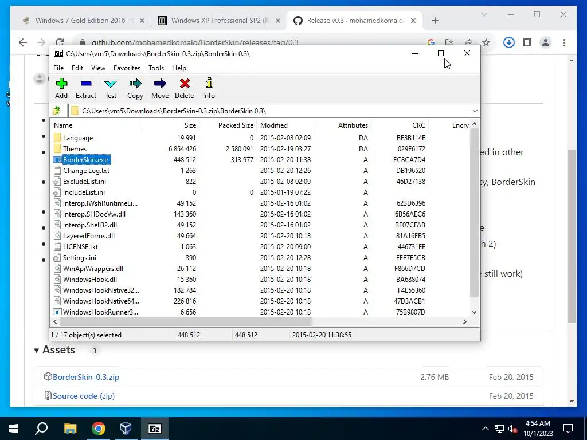Select the WinApiWrappers.dll file

point(93,269)
